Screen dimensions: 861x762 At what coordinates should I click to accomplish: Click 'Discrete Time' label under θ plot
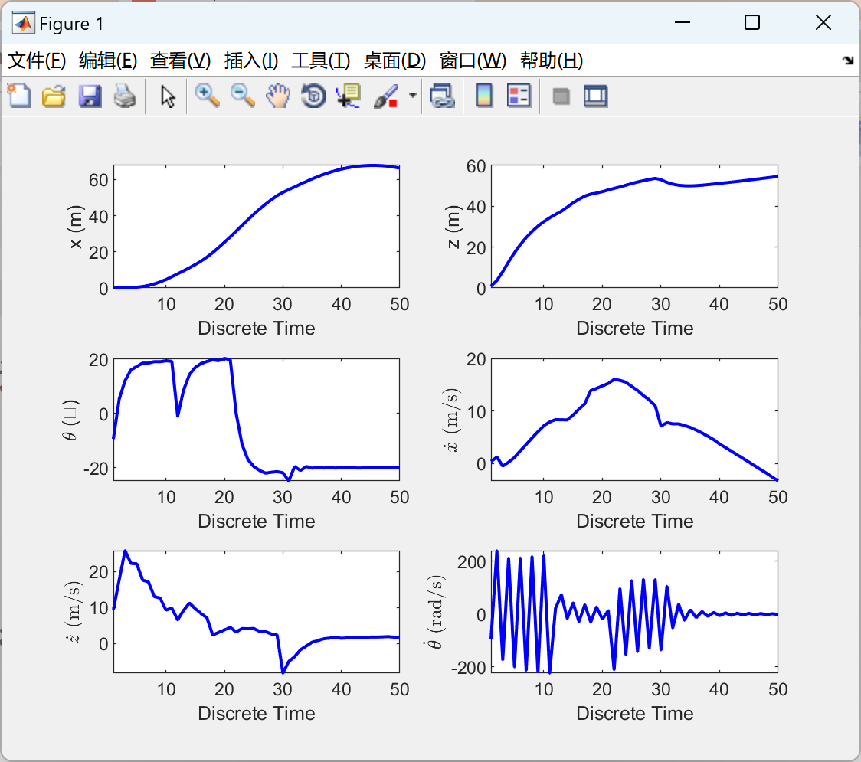tap(257, 521)
